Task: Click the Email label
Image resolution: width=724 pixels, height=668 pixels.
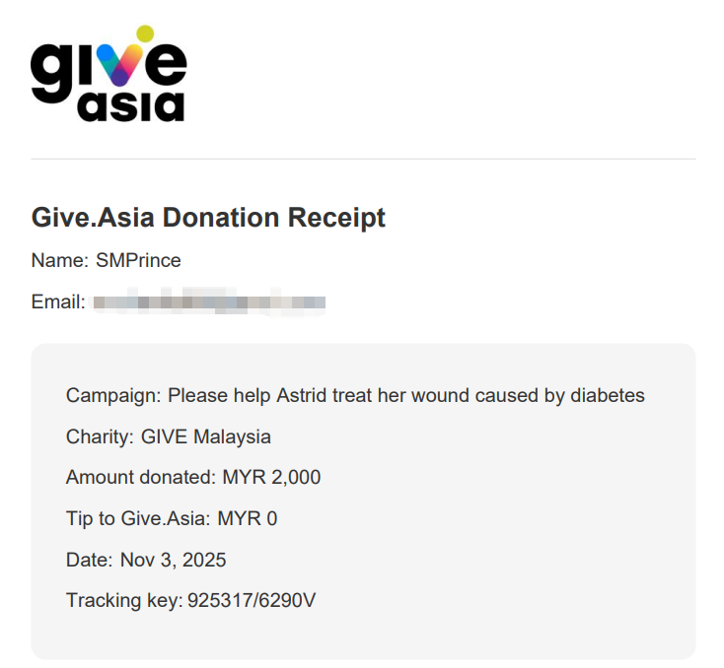Action: (x=58, y=302)
